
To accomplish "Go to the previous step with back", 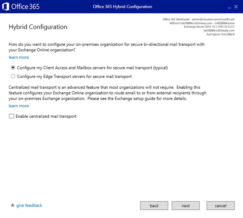I will [154, 206].
